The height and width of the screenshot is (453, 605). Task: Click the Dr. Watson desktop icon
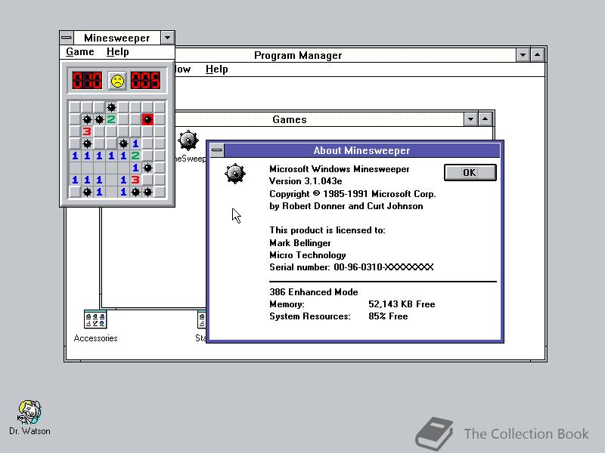click(29, 411)
